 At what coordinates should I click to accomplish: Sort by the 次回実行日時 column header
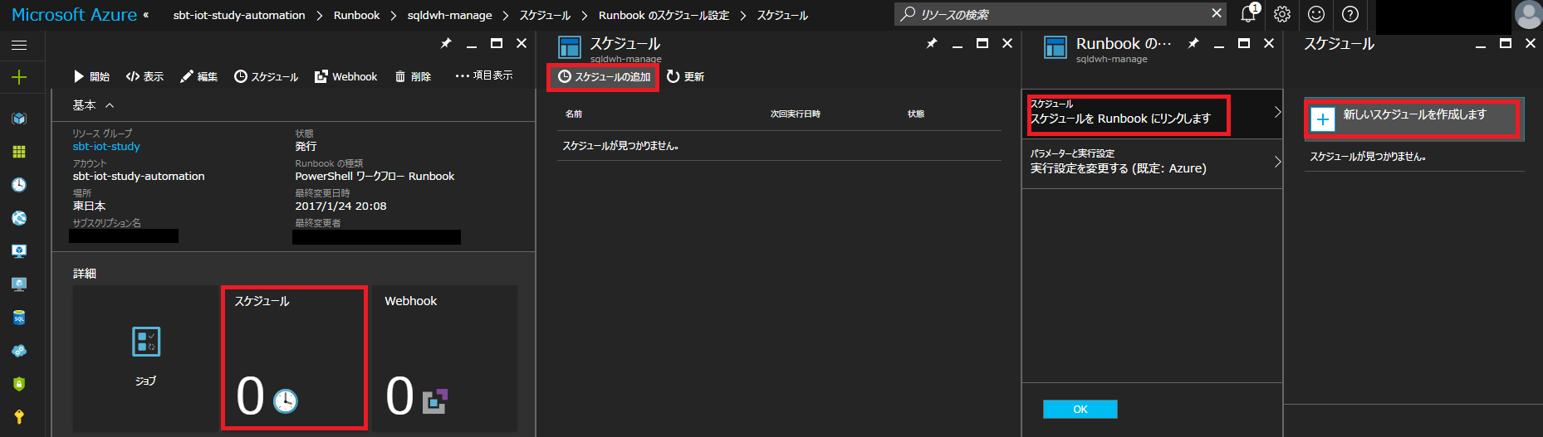point(795,114)
